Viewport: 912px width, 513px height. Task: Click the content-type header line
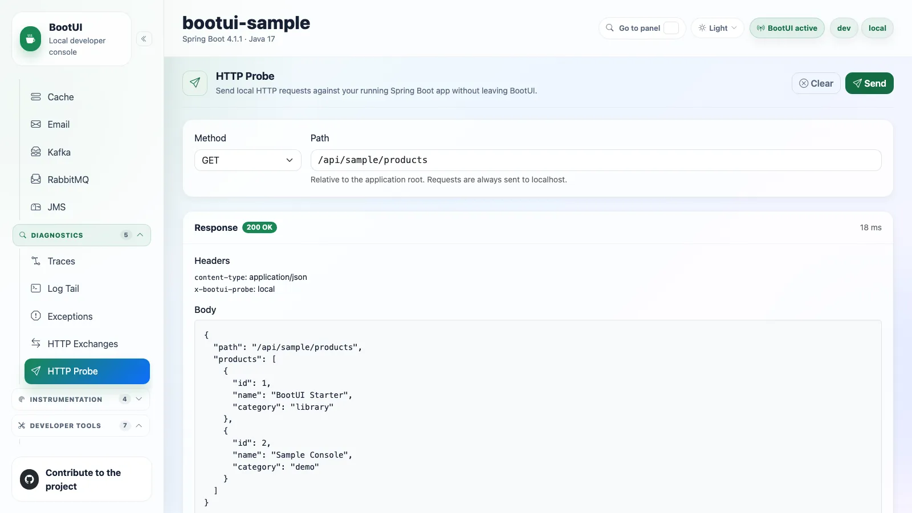pyautogui.click(x=251, y=277)
